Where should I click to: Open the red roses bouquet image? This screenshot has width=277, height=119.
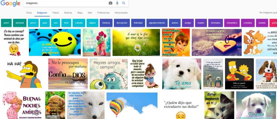tap(97, 42)
